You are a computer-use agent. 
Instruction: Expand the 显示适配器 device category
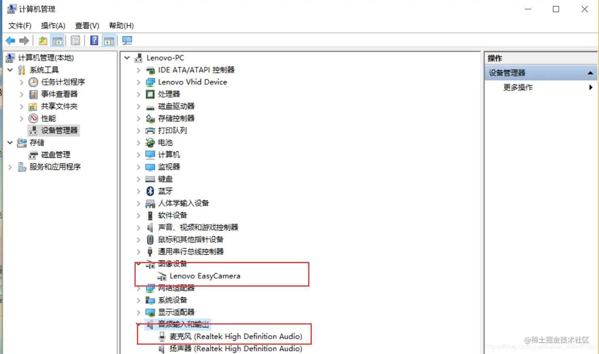pyautogui.click(x=139, y=312)
